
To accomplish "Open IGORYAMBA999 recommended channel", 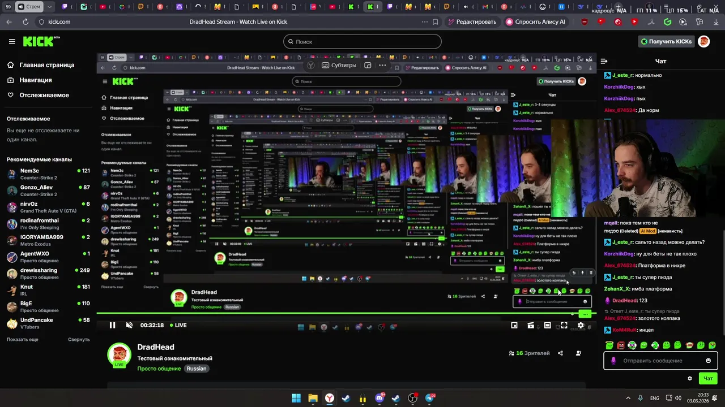I will [48, 240].
